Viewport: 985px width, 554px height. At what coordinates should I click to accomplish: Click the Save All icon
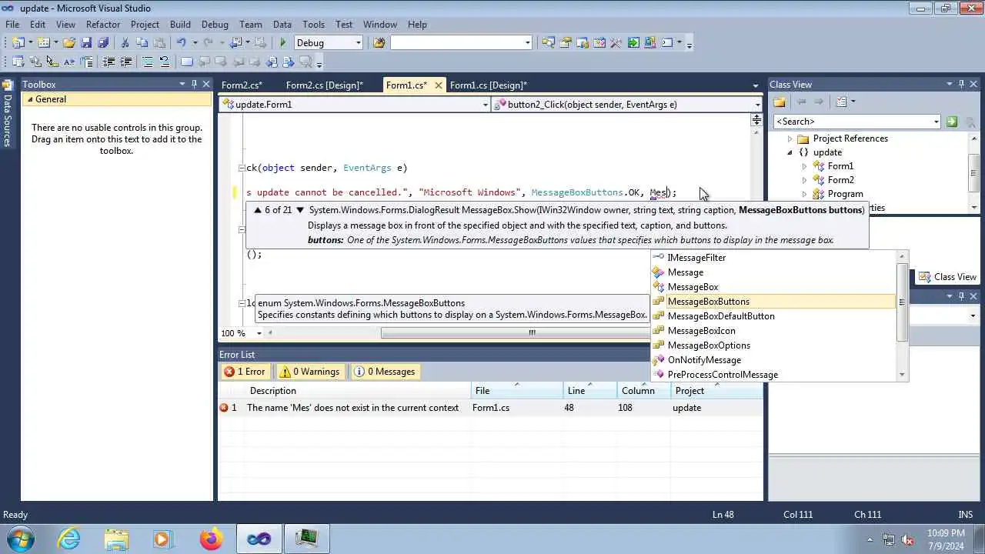point(103,43)
